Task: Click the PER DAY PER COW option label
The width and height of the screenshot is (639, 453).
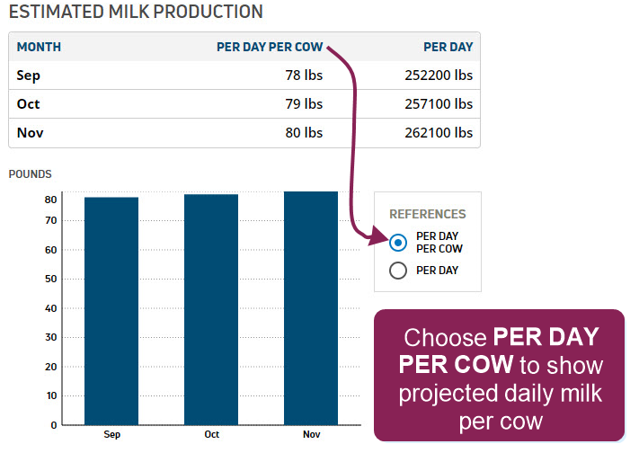Action: tap(439, 242)
